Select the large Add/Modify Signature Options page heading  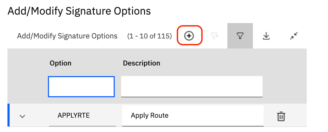tap(79, 11)
